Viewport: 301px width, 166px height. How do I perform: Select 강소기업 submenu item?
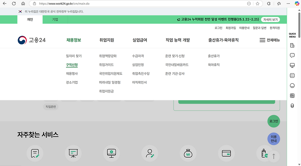click(x=72, y=82)
